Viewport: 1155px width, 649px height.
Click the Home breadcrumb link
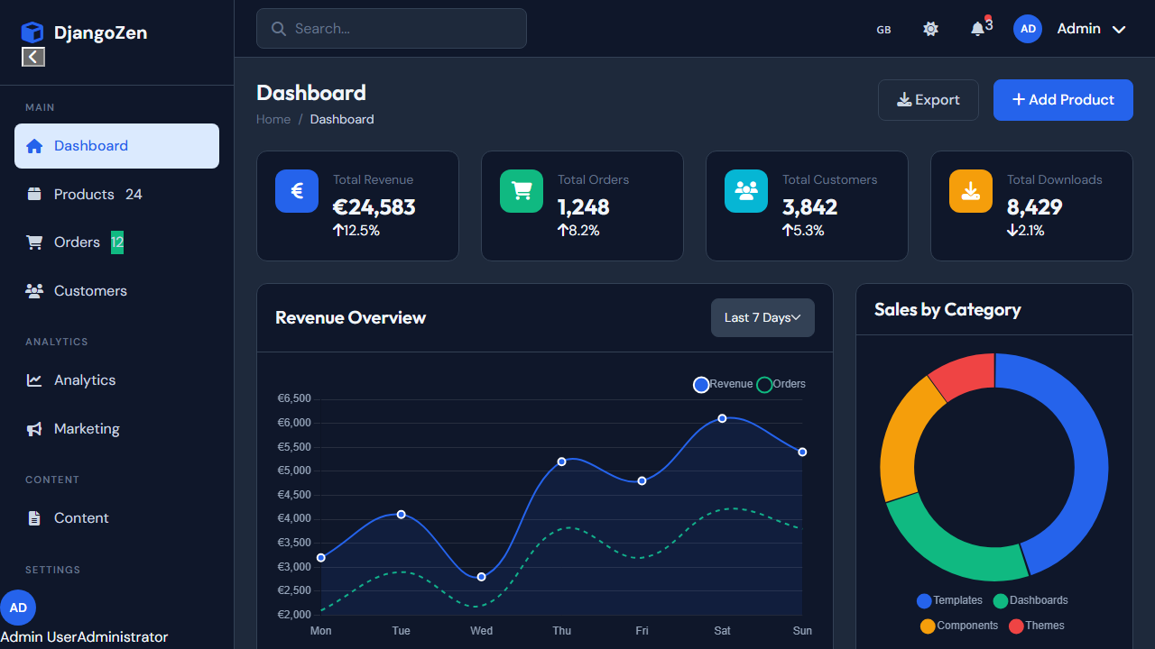[273, 119]
